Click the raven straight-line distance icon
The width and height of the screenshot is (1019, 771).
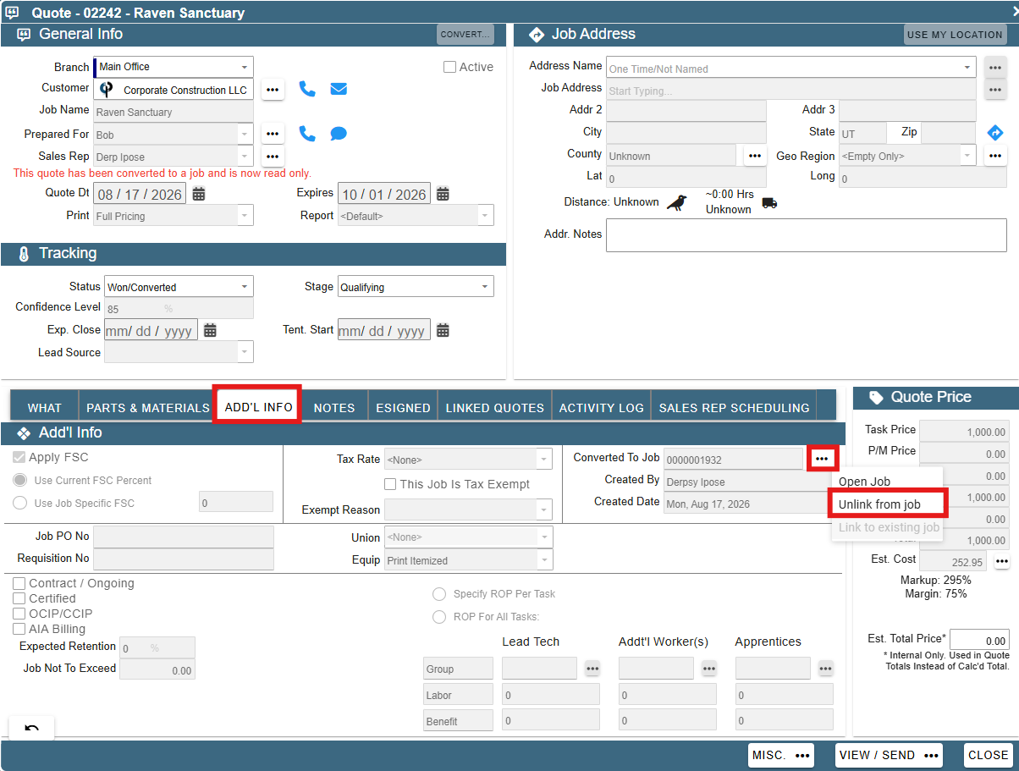click(677, 202)
